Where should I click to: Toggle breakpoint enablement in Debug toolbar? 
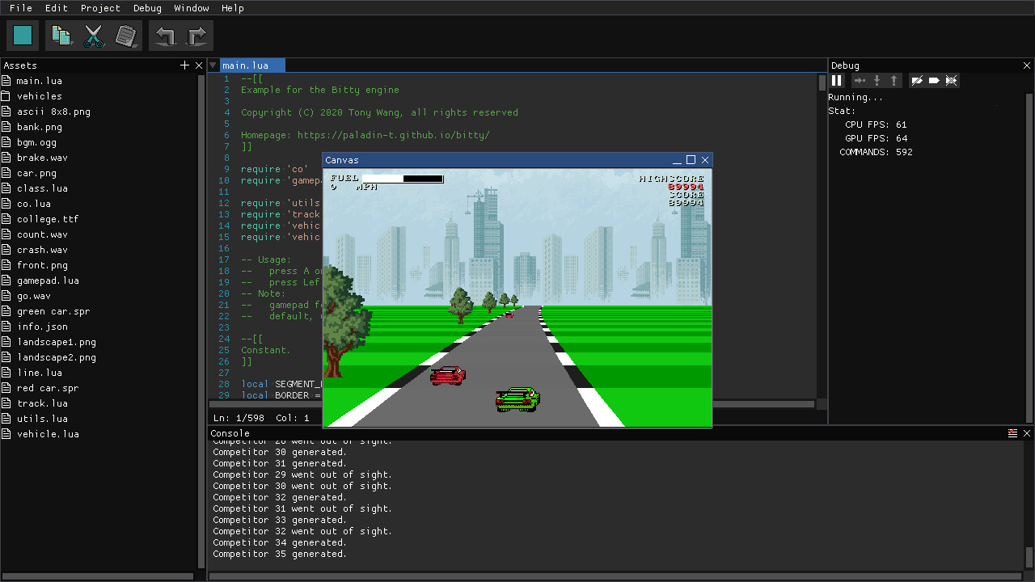(x=917, y=80)
